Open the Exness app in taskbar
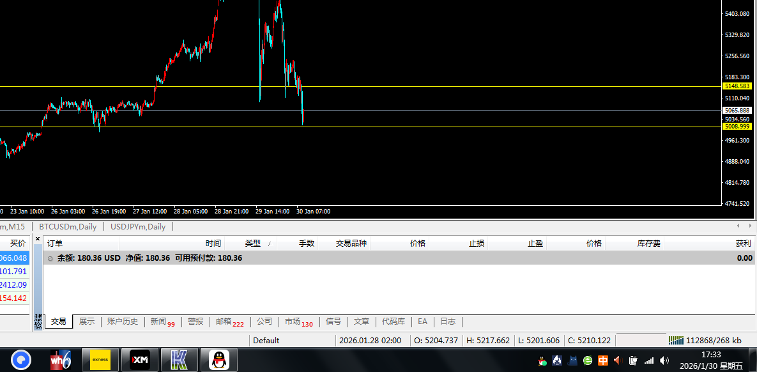 100,360
